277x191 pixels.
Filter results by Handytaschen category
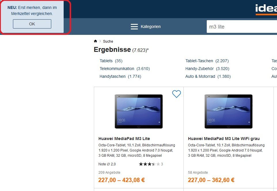coord(120,76)
